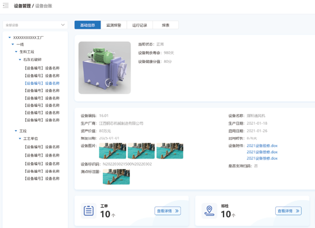The width and height of the screenshot is (315, 228).
Task: Click the 设备健康分值 value 80分
Action: tap(168, 61)
